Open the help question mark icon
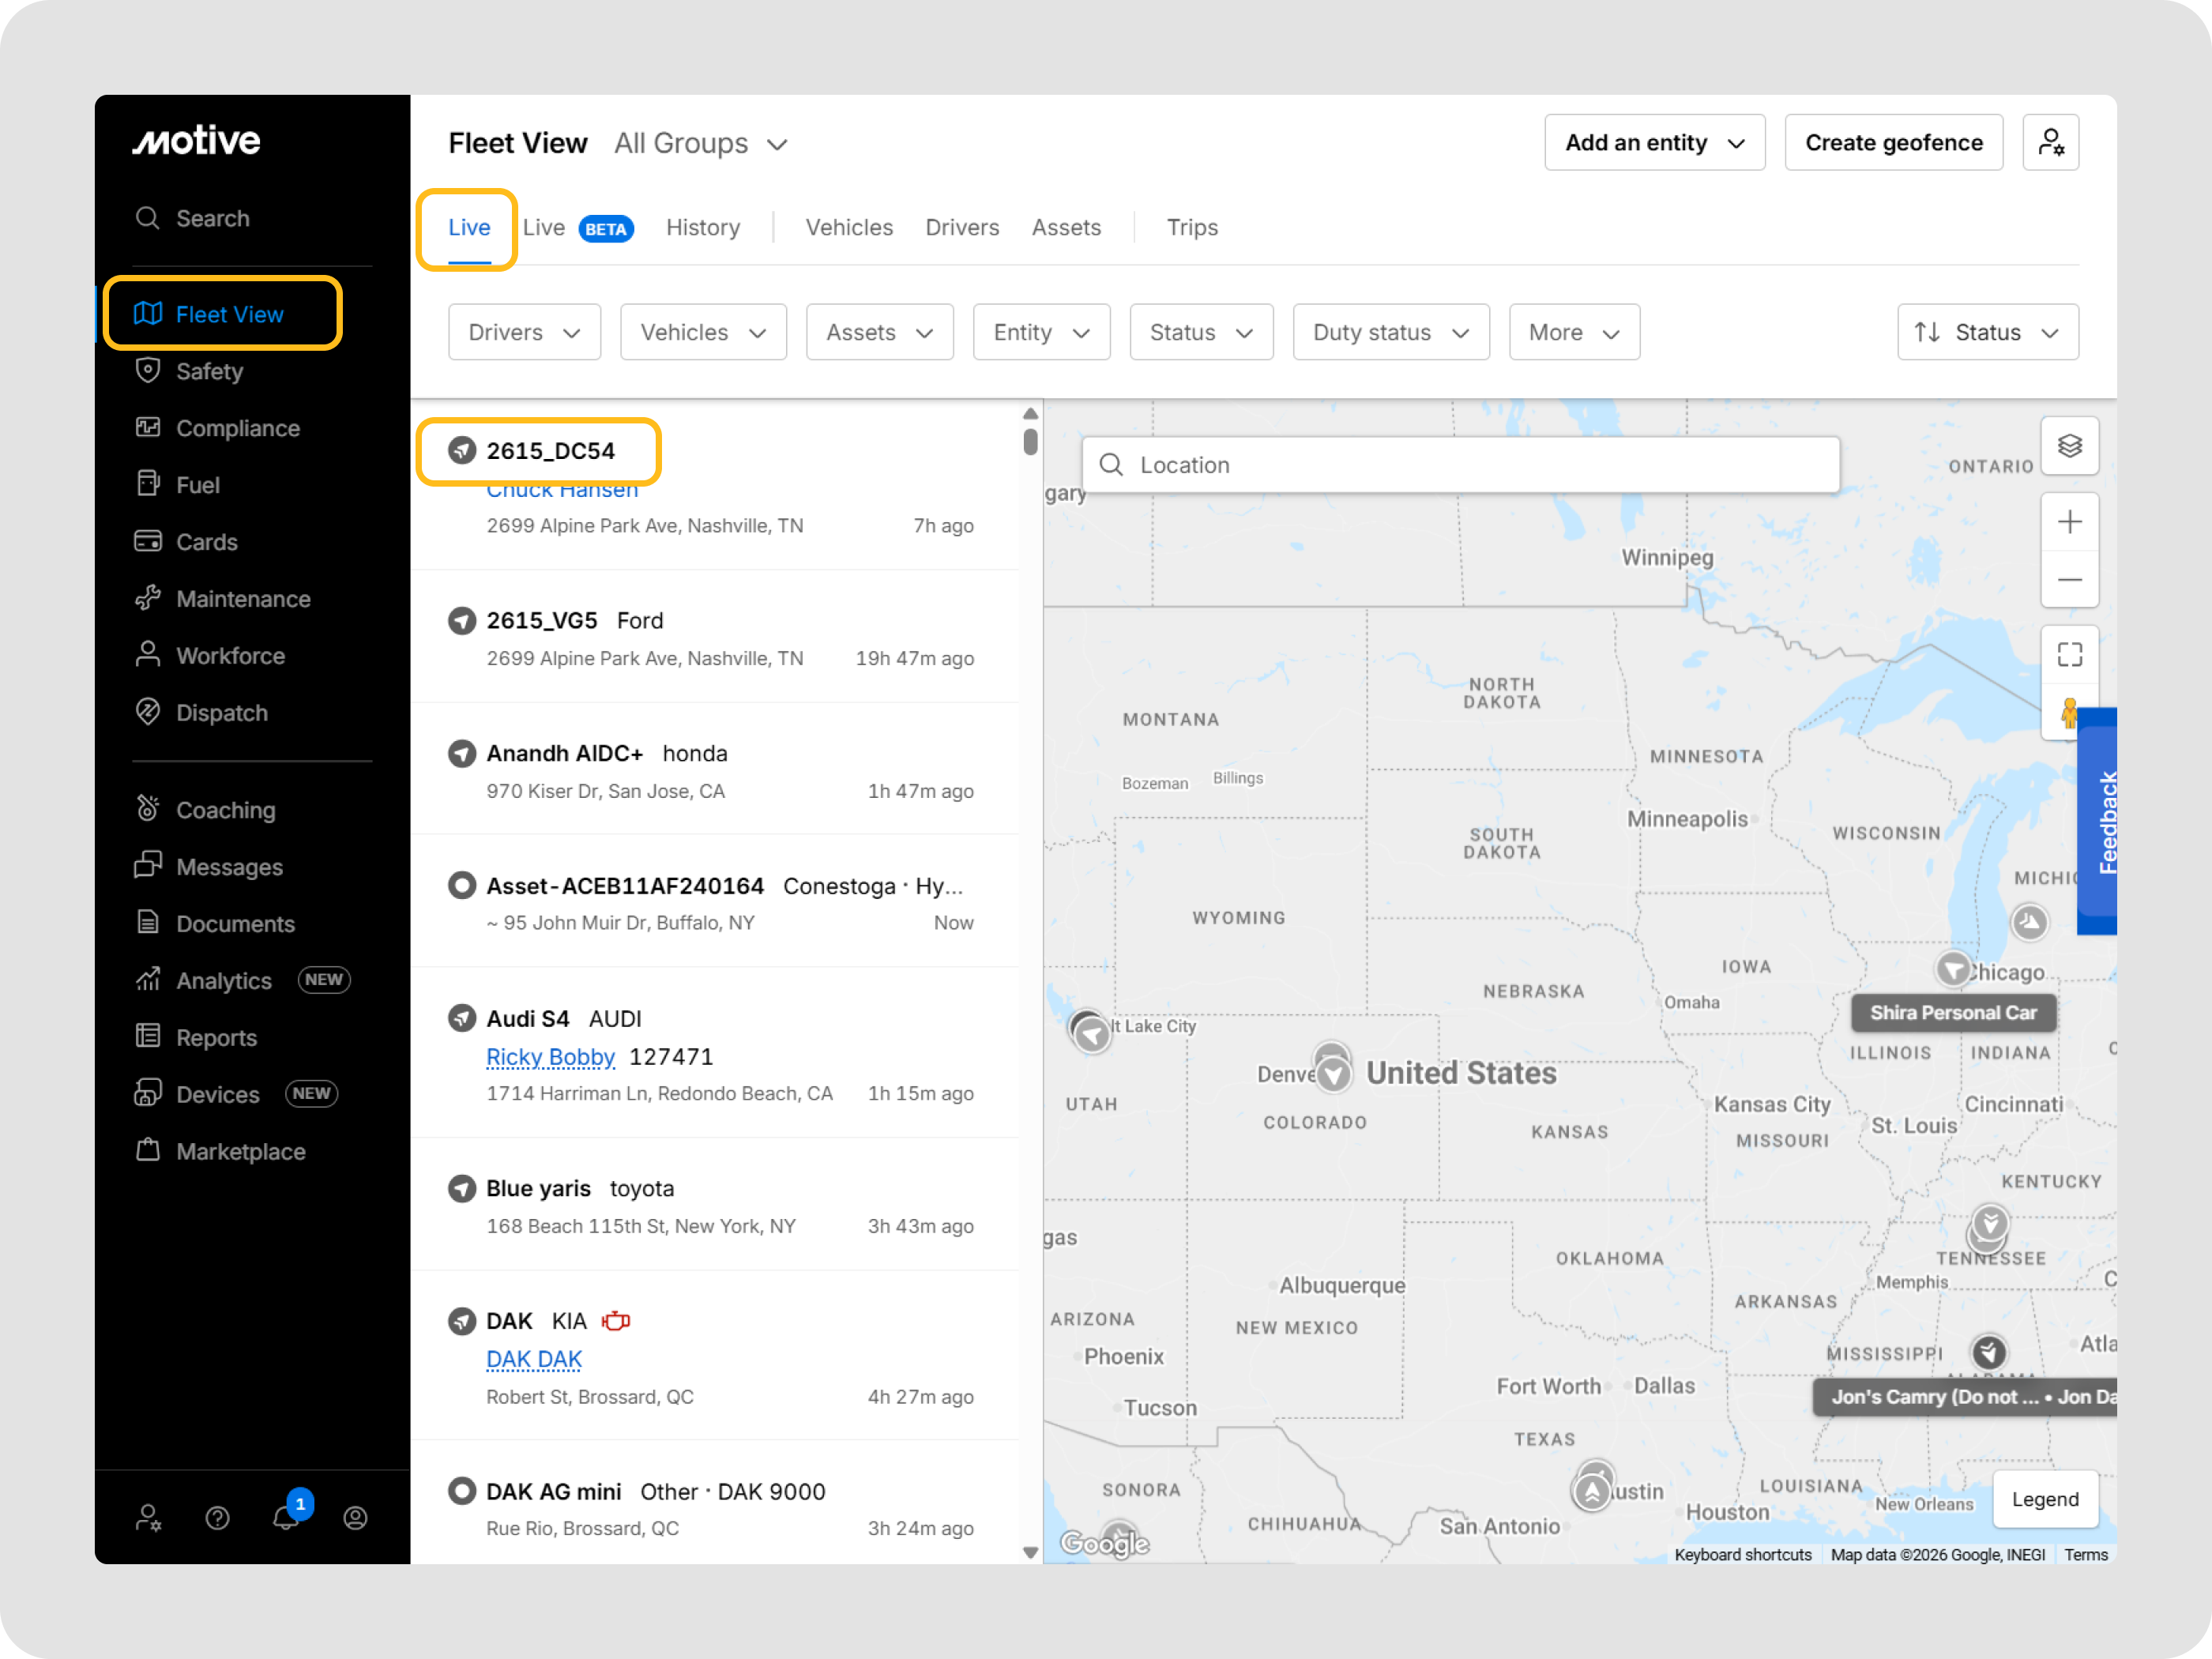2212x1659 pixels. click(x=217, y=1518)
